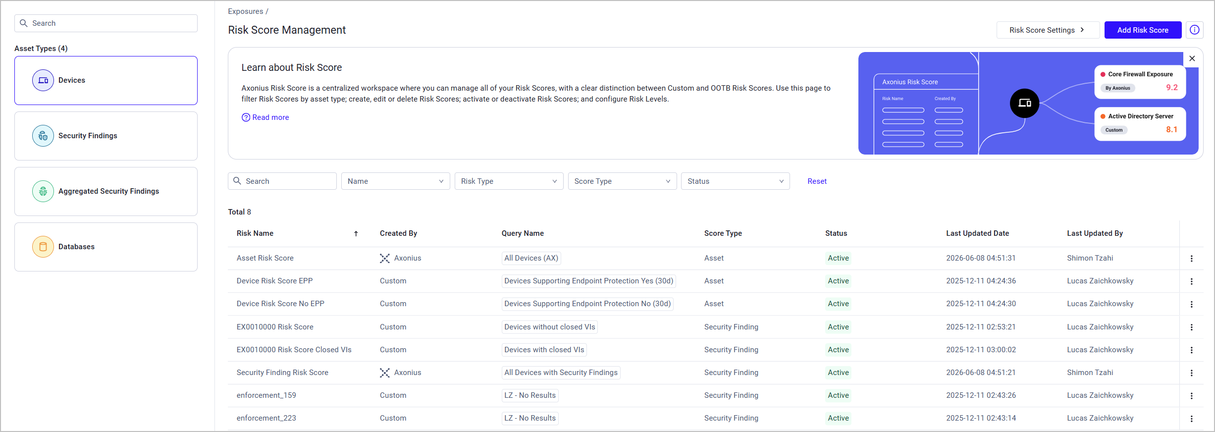The width and height of the screenshot is (1215, 432).
Task: Select the Databases asset type
Action: (106, 247)
